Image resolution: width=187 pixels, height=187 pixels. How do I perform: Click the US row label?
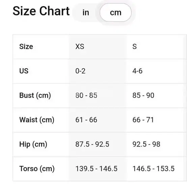24,71
